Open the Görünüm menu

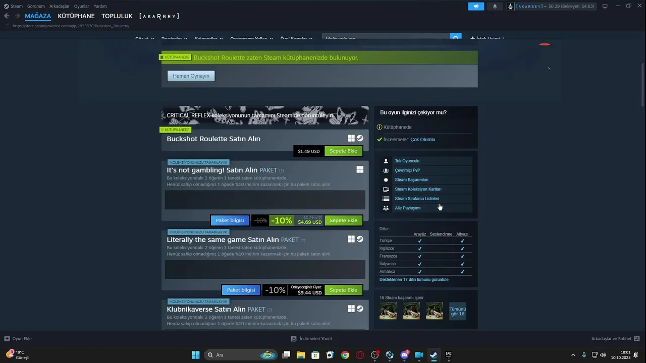(36, 6)
